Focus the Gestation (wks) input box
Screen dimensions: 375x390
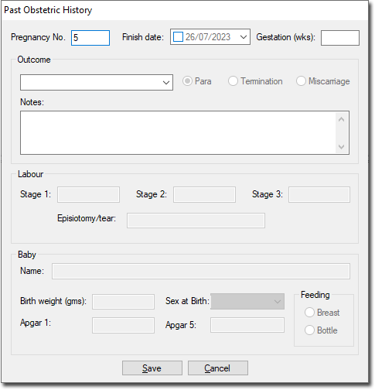(340, 38)
